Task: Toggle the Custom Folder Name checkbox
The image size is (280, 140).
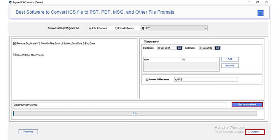Action: (x=147, y=79)
